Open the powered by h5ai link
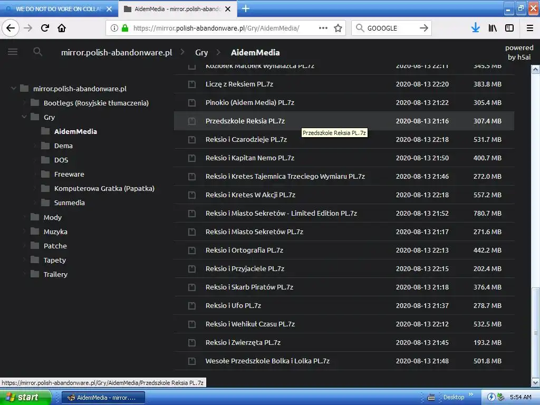The width and height of the screenshot is (540, 405). tap(519, 52)
